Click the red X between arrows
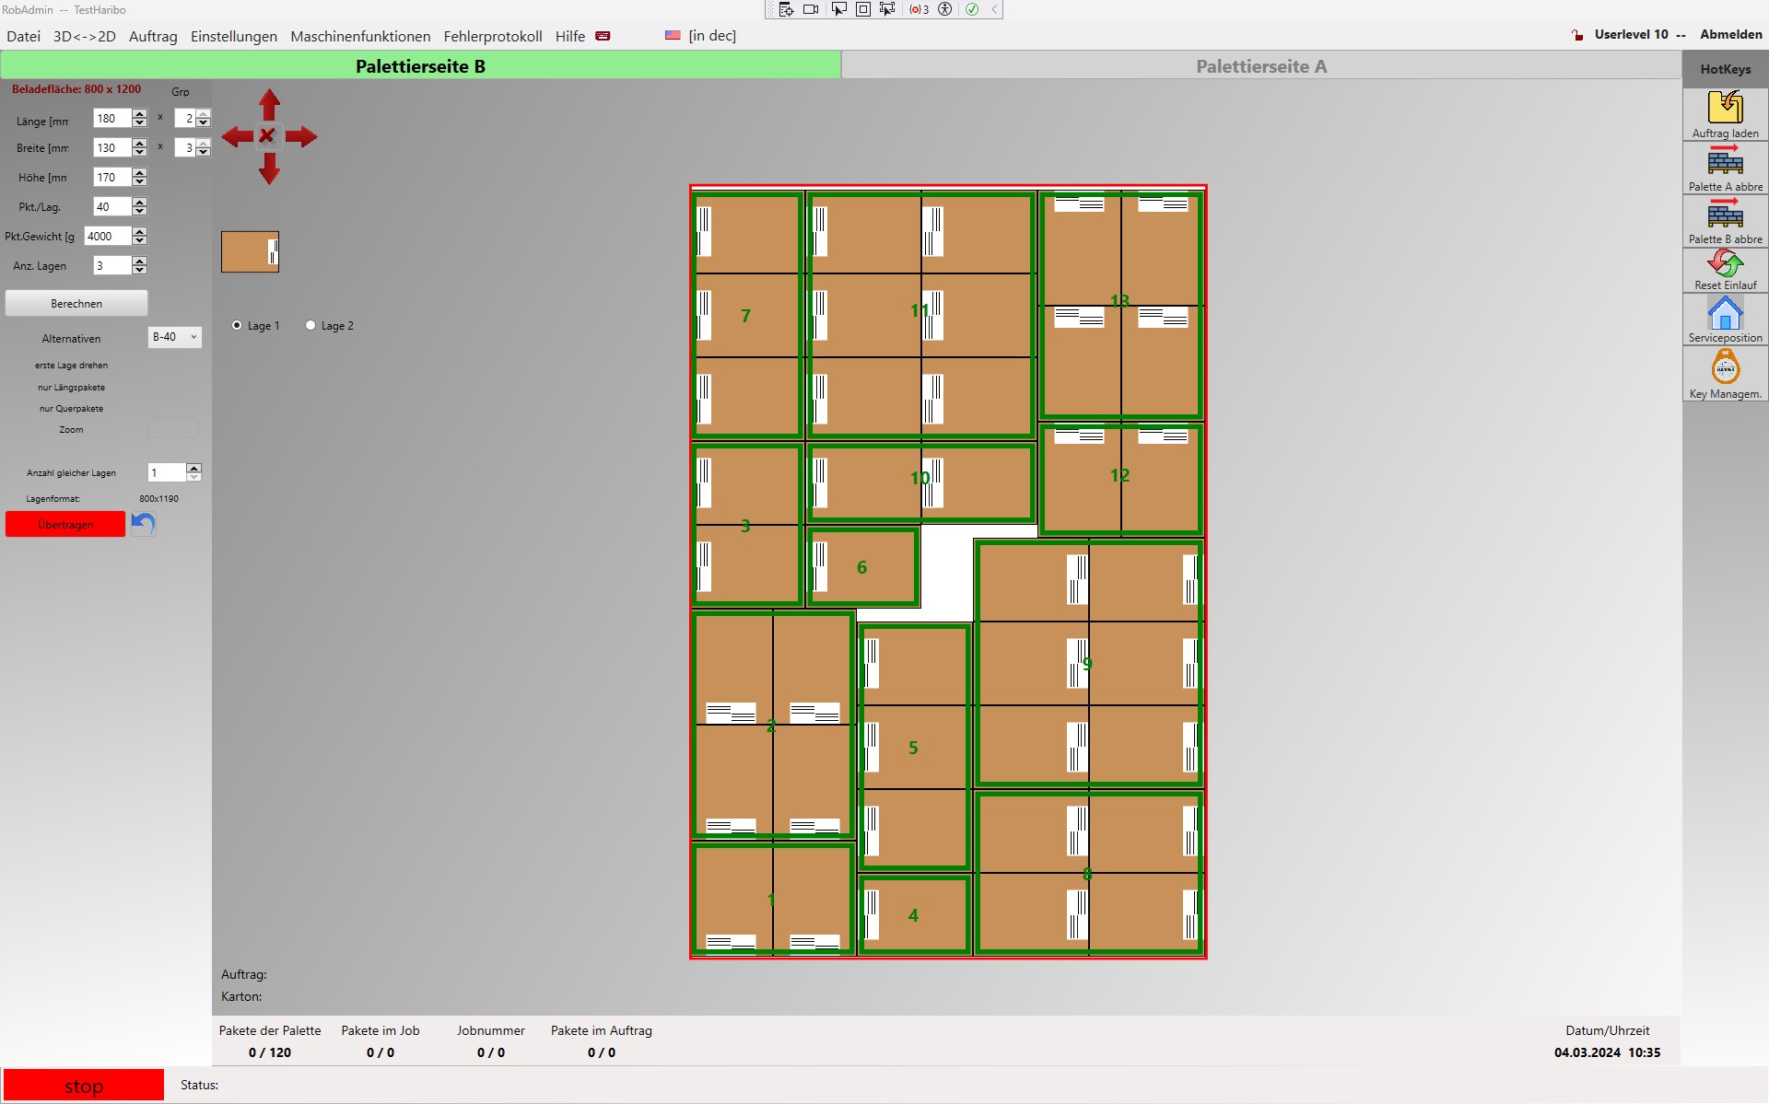 click(267, 136)
